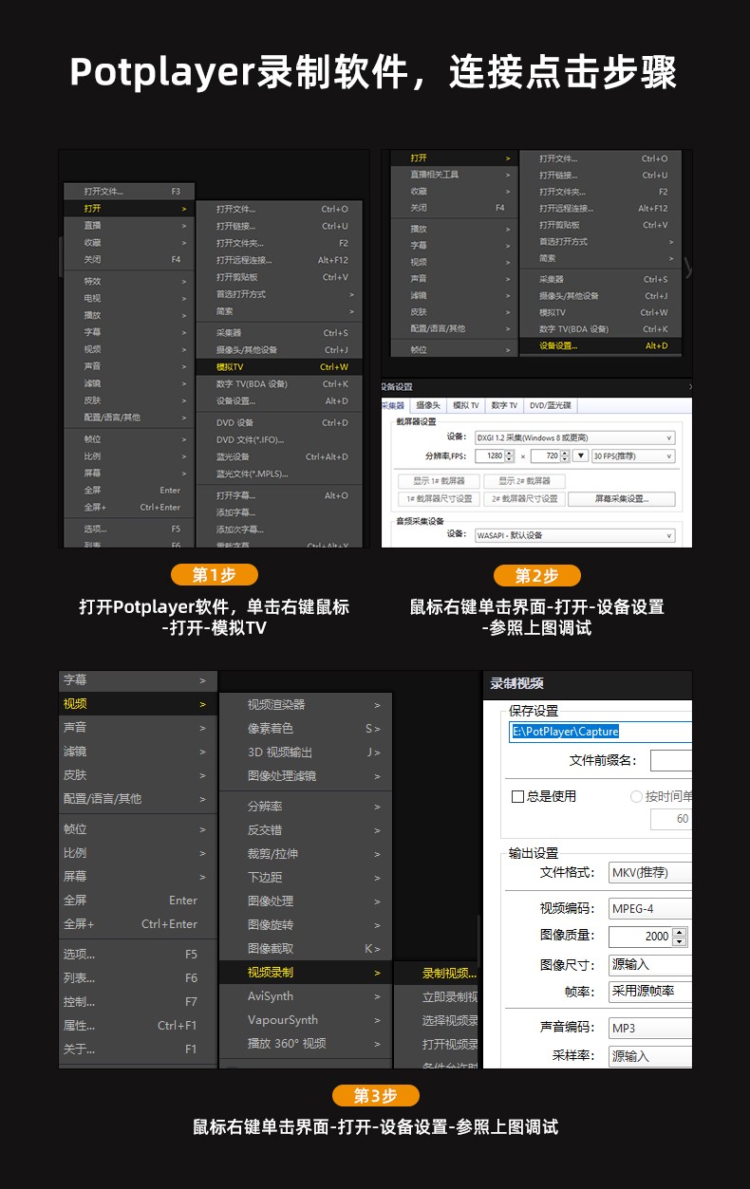Select 控制... F7 in step 3 menu
750x1189 pixels.
pos(138,1002)
